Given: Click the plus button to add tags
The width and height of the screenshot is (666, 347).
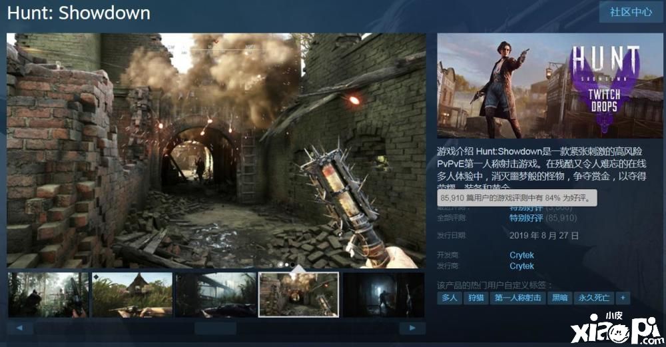Looking at the screenshot, I should coord(623,298).
